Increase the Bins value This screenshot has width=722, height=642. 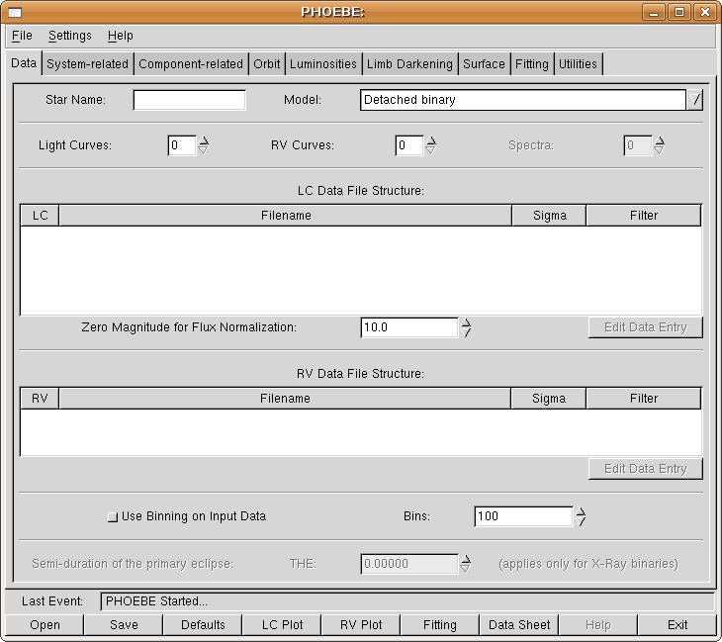point(581,511)
